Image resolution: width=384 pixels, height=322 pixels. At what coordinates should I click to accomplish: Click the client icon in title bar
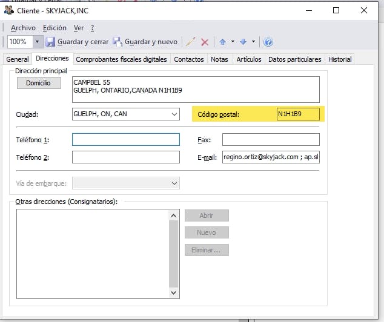tap(8, 10)
